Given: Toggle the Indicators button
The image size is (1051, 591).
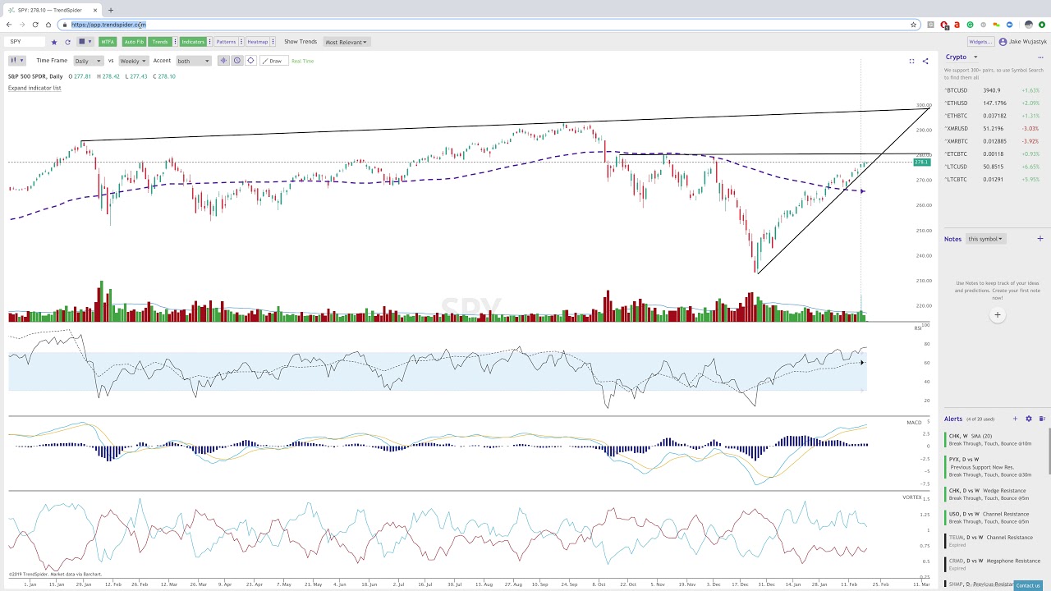Looking at the screenshot, I should 193,42.
